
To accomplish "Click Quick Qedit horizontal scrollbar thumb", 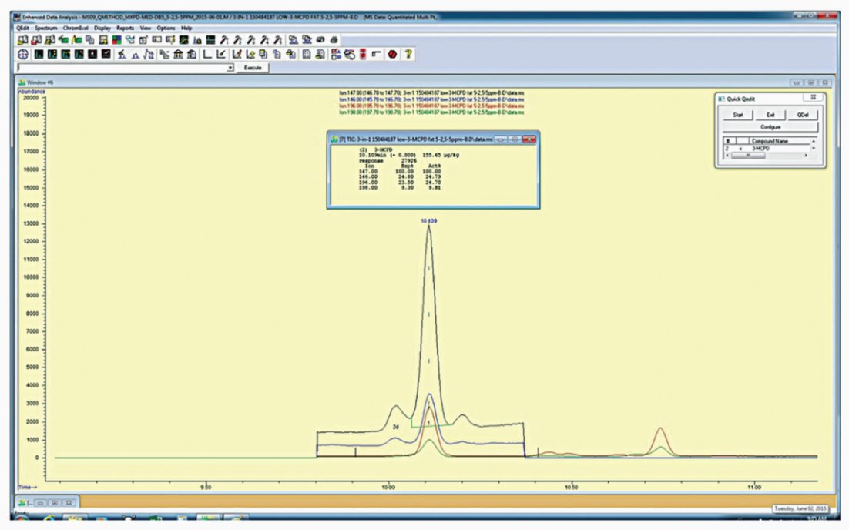I will tap(748, 156).
